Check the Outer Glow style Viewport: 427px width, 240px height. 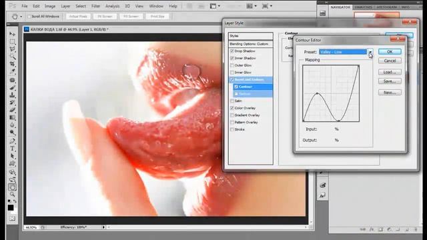tap(232, 65)
